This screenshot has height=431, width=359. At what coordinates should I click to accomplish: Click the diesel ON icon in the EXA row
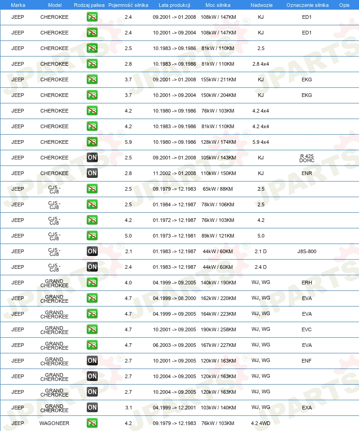92,408
